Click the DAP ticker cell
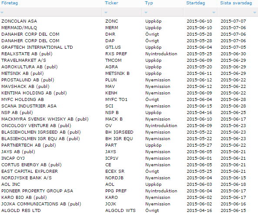 110,40
